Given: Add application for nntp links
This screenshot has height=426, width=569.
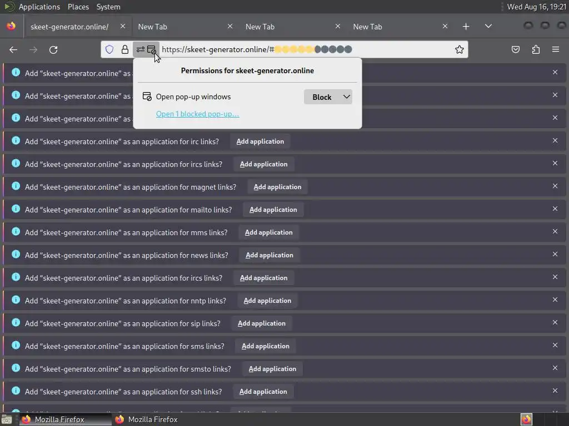Looking at the screenshot, I should click(x=267, y=301).
